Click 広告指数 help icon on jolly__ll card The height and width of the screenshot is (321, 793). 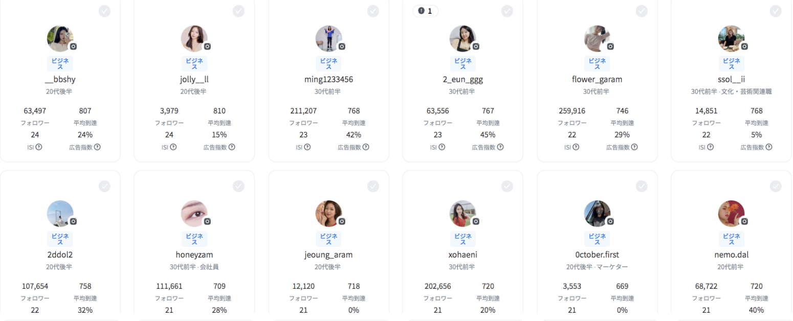[232, 147]
